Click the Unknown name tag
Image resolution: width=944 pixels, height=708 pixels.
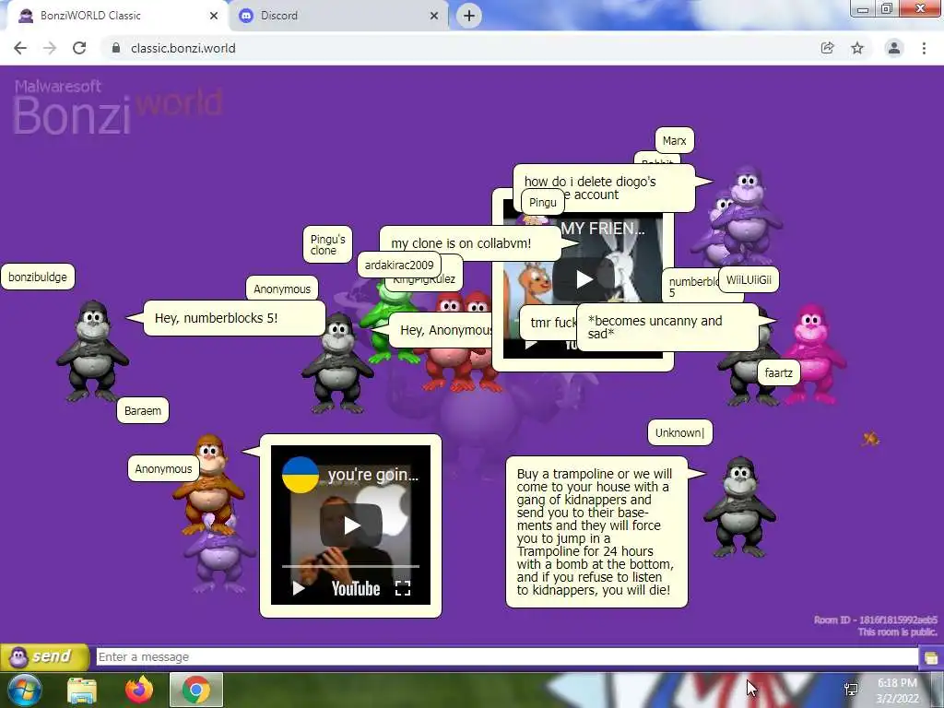tap(679, 433)
